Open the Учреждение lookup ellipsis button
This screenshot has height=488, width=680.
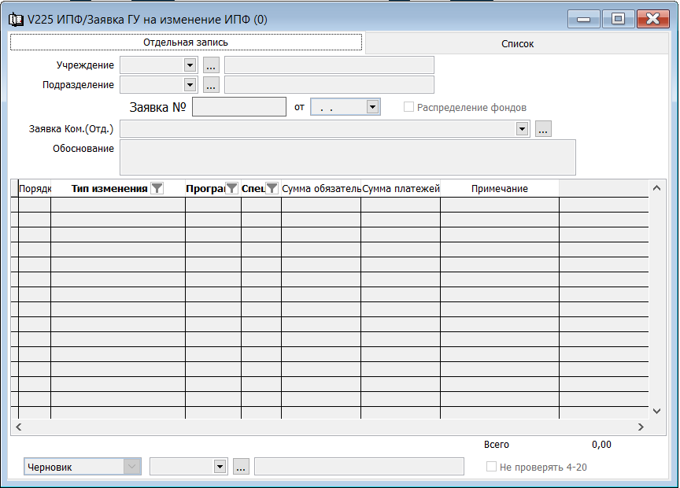[211, 65]
